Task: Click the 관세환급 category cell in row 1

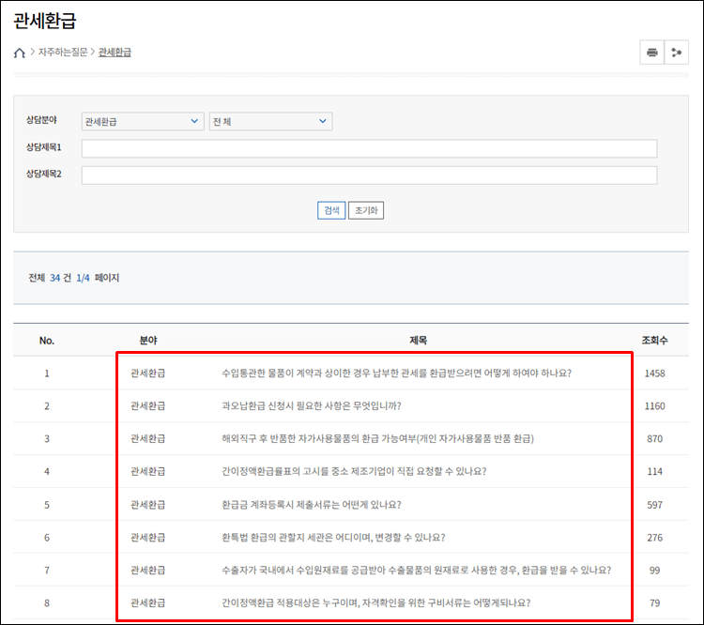Action: 147,373
